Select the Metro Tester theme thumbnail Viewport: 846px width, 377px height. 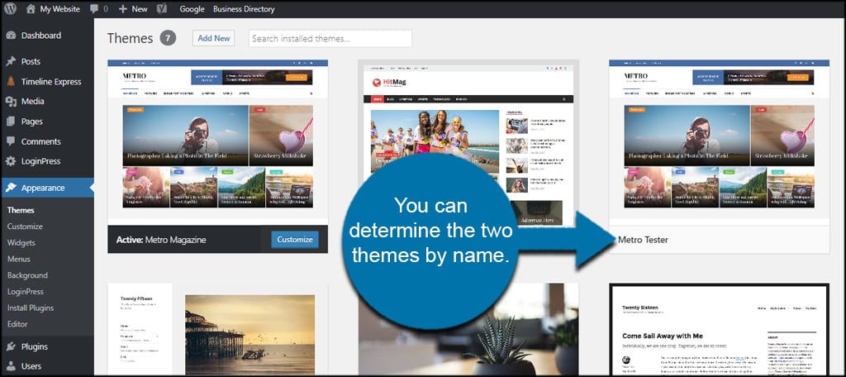(719, 142)
